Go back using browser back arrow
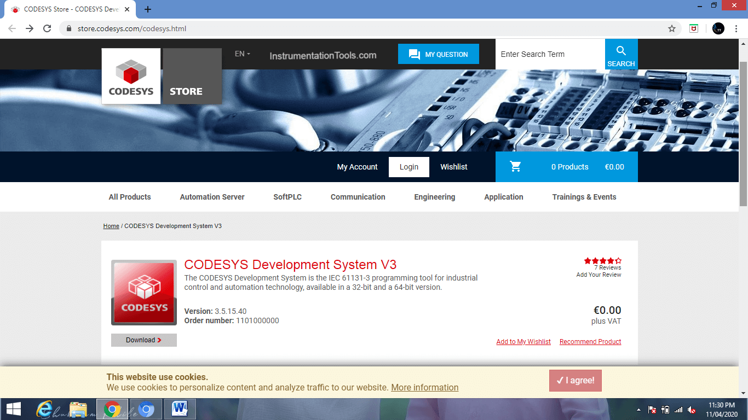748x420 pixels. tap(12, 28)
